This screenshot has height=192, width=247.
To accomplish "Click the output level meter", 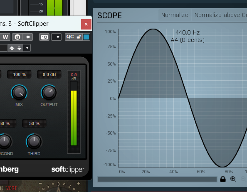I will tap(74, 113).
